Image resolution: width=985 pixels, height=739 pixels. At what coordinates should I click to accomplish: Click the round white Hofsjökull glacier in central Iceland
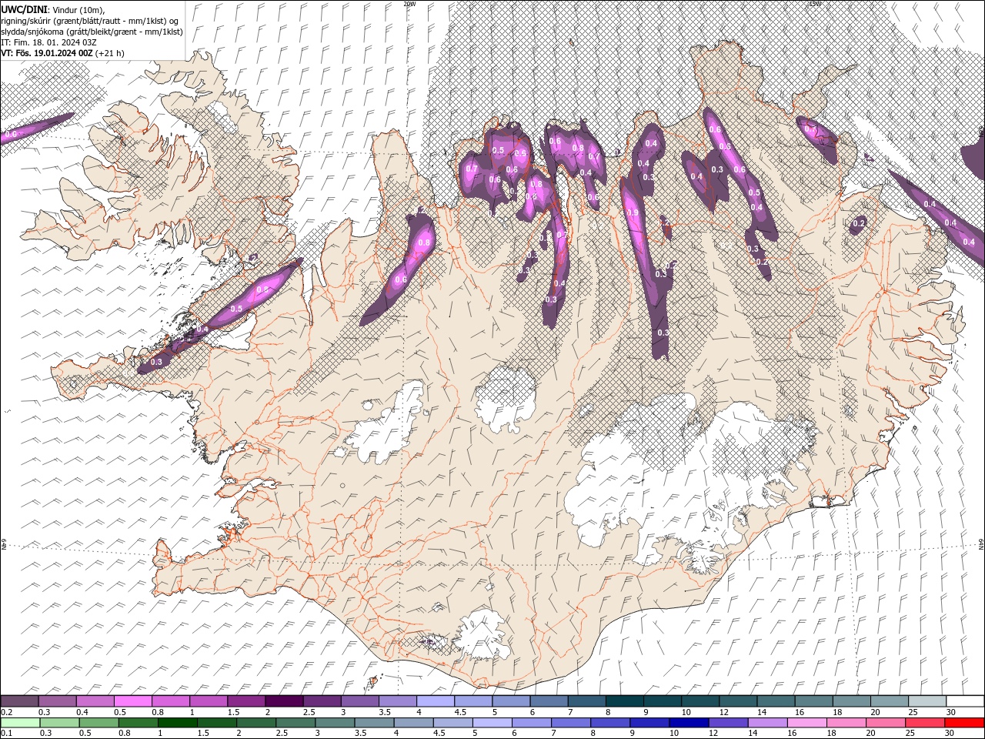[x=505, y=399]
